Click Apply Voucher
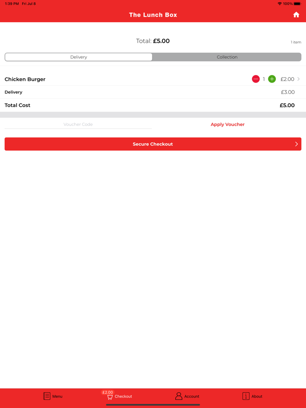This screenshot has width=306, height=408. click(228, 124)
